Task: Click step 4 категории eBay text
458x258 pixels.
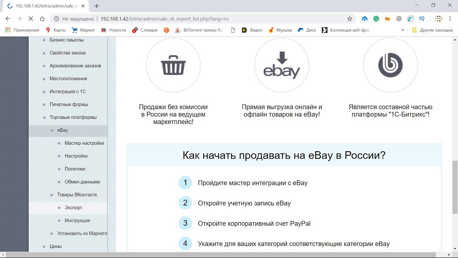Action: tap(294, 244)
